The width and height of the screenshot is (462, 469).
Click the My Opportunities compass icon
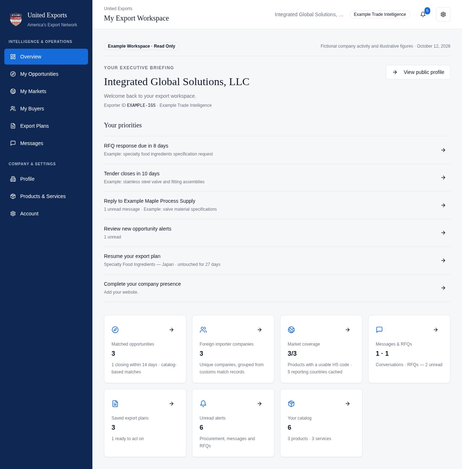click(13, 74)
